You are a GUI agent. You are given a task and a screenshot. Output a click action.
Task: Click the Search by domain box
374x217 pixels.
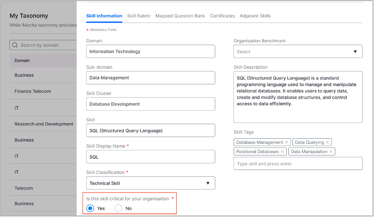43,45
